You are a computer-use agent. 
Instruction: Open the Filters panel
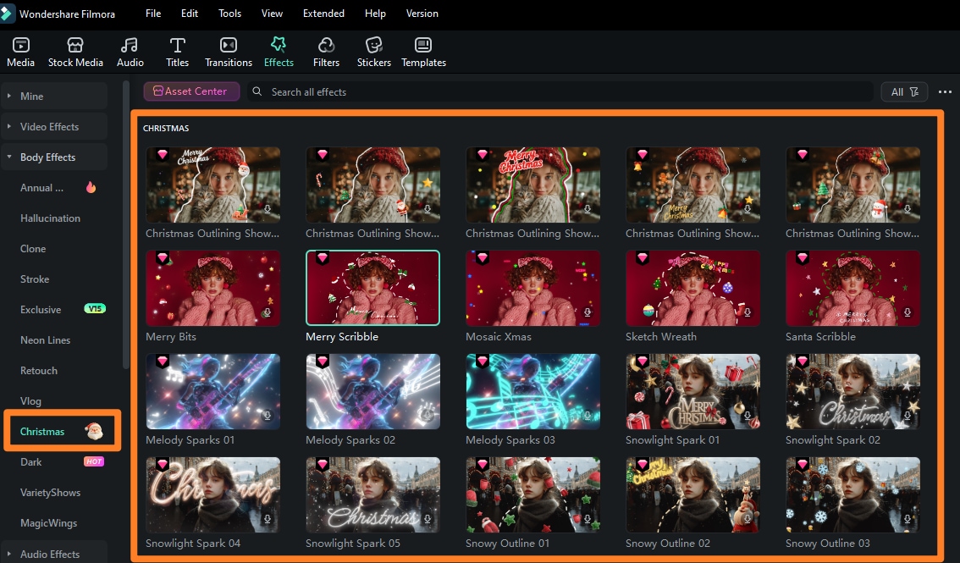(326, 52)
